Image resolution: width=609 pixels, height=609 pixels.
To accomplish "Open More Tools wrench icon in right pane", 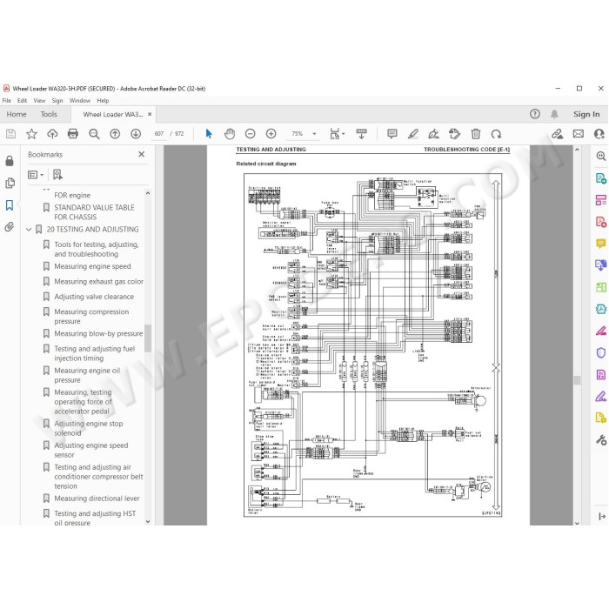I will [x=601, y=440].
